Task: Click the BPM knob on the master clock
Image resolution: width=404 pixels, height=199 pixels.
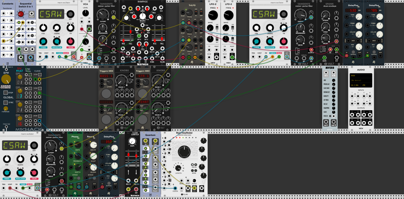Action: point(6,79)
